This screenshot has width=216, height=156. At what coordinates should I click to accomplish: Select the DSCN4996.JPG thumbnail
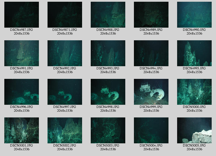[22, 92]
